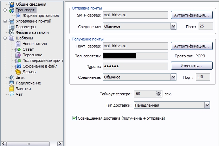219x146 pixels.
Task: Expand the Управление почтой tree node
Action: pos(5,21)
